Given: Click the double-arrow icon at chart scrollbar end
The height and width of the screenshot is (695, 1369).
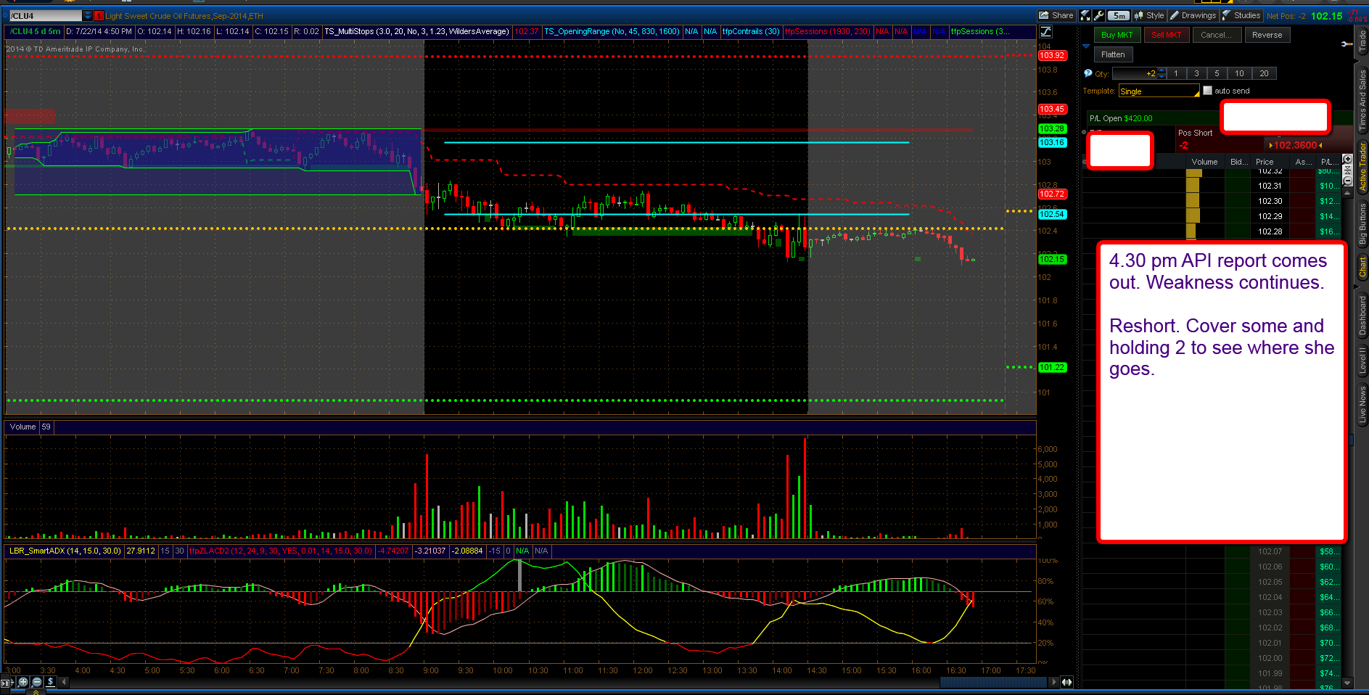Looking at the screenshot, I should point(1066,682).
